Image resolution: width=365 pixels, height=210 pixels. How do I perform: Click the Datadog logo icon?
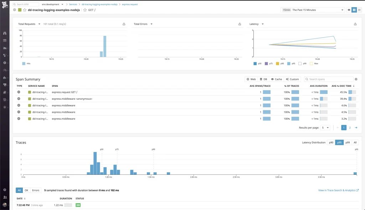(4, 4)
